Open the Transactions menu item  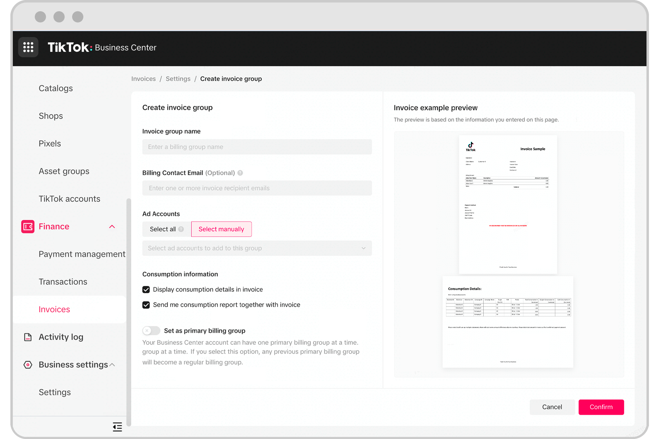[63, 281]
